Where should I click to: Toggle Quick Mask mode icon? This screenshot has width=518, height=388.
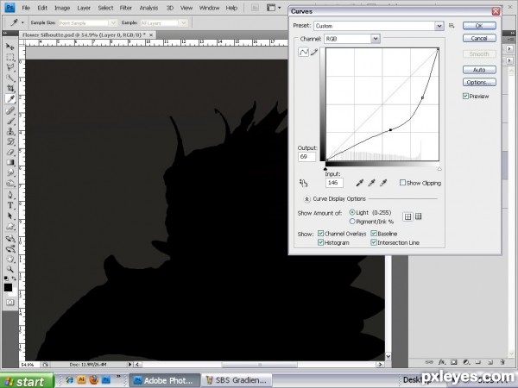(9, 303)
